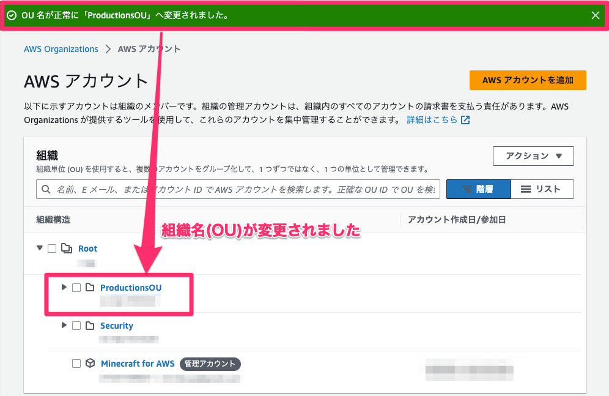This screenshot has height=396, width=609.
Task: Click the success checkmark icon in banner
Action: click(x=12, y=15)
